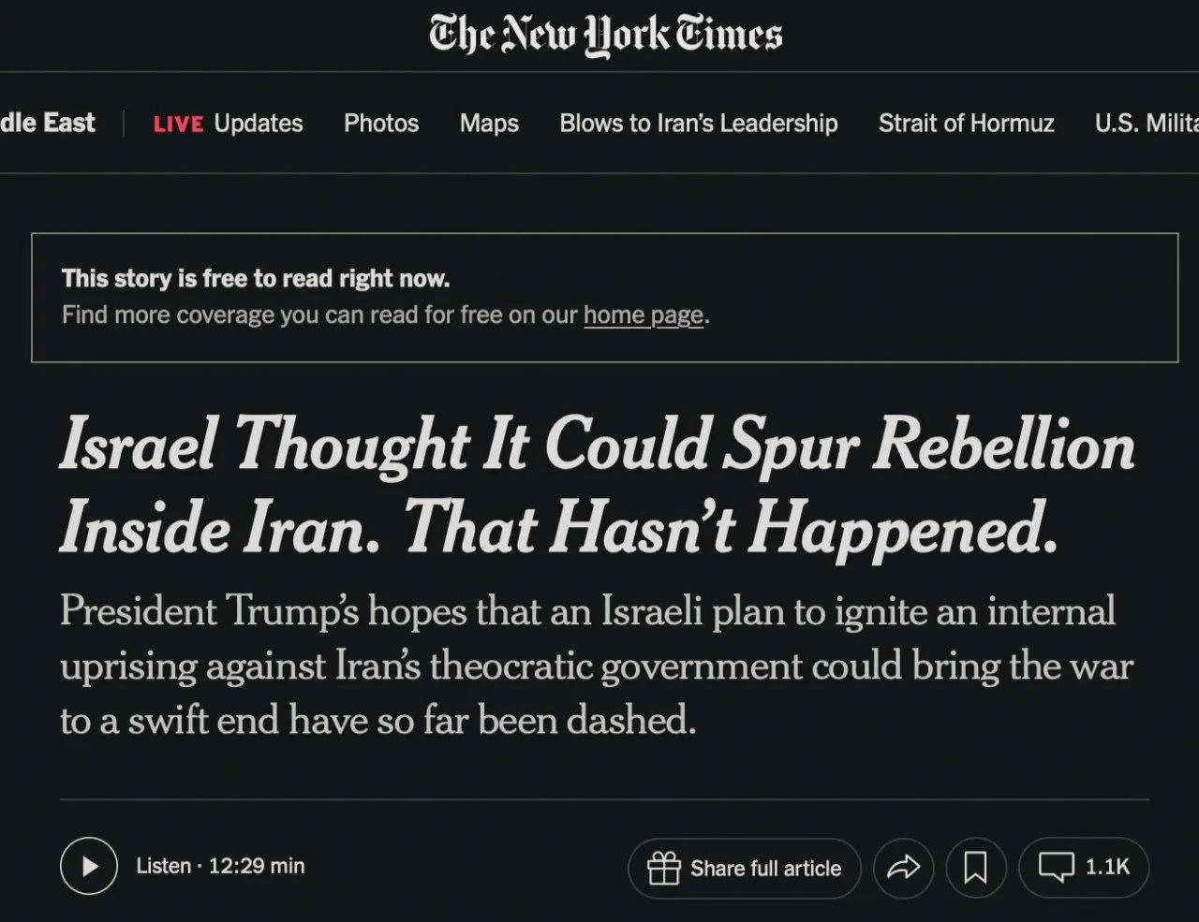Click The New York Times logo
1199x922 pixels.
tap(605, 35)
